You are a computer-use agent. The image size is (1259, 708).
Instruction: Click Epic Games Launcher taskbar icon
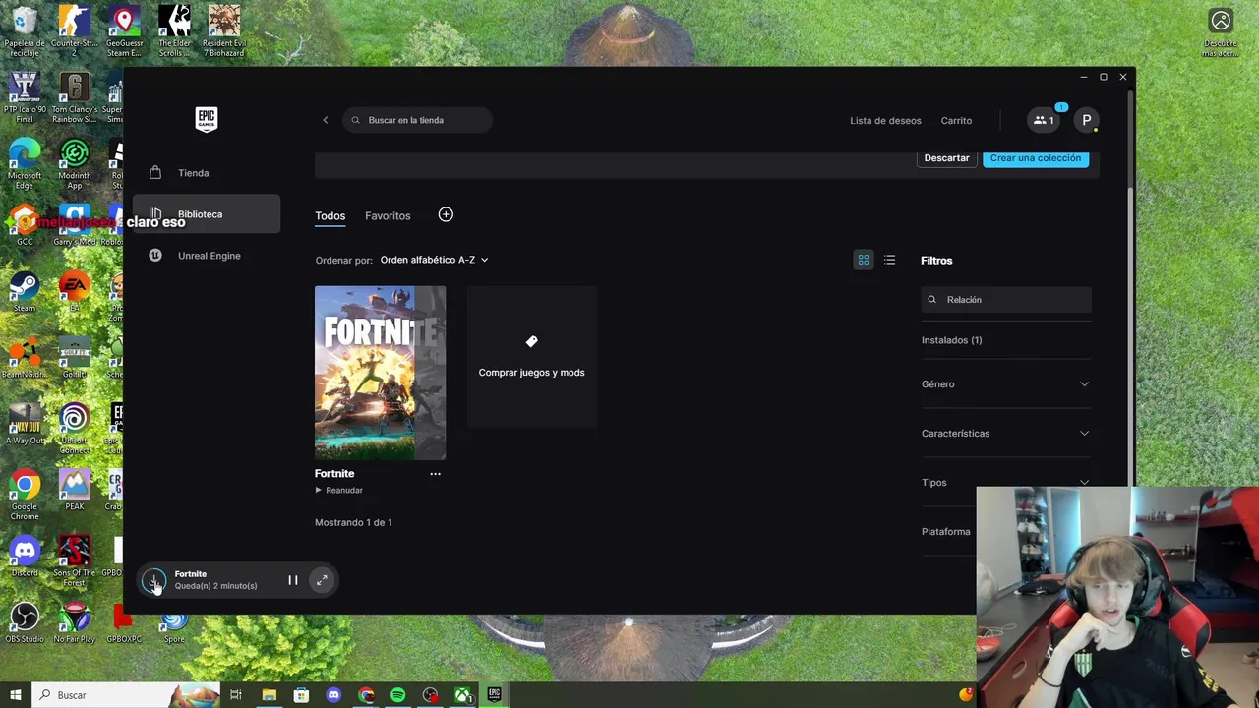coord(495,695)
